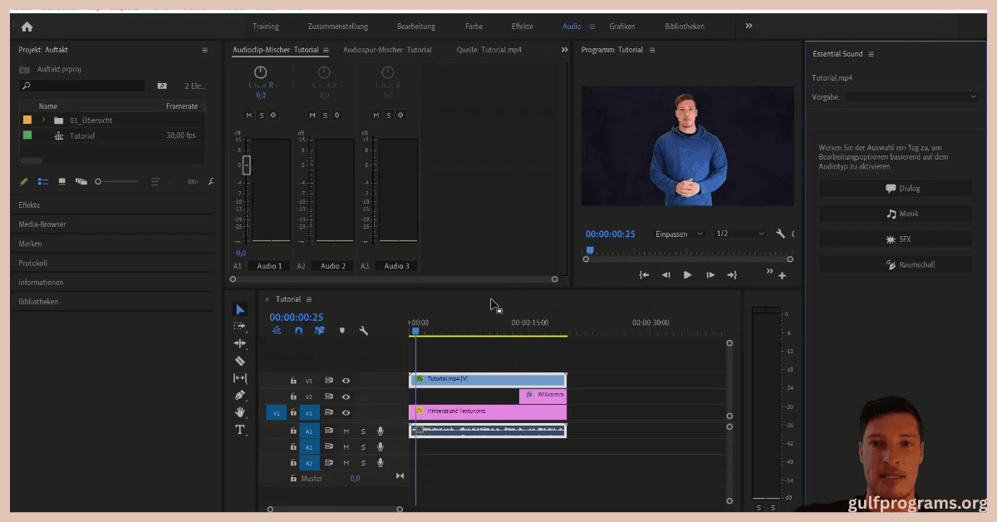Click the Audio 1 volume fader handle

tap(246, 165)
